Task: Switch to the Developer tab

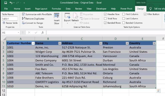Action: [x=101, y=9]
